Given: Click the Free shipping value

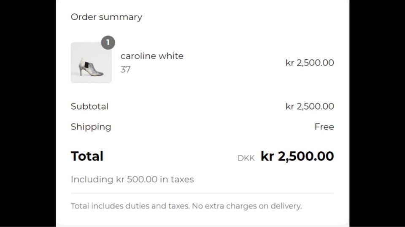Looking at the screenshot, I should 324,127.
